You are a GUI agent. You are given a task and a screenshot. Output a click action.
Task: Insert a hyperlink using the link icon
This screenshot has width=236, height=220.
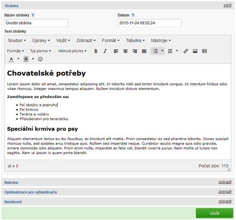186,51
